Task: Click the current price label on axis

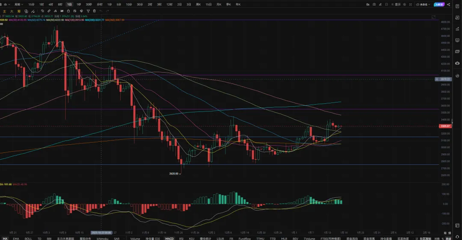Action: (x=445, y=126)
